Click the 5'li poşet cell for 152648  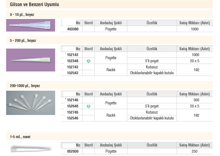click(152, 106)
